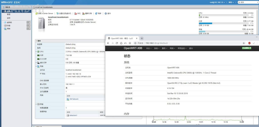Open the ABP adblock extension icon

(249, 43)
